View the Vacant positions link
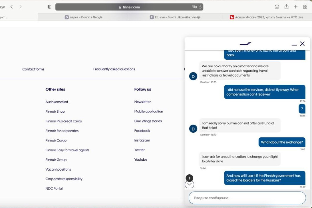This screenshot has height=208, width=312. tap(58, 169)
